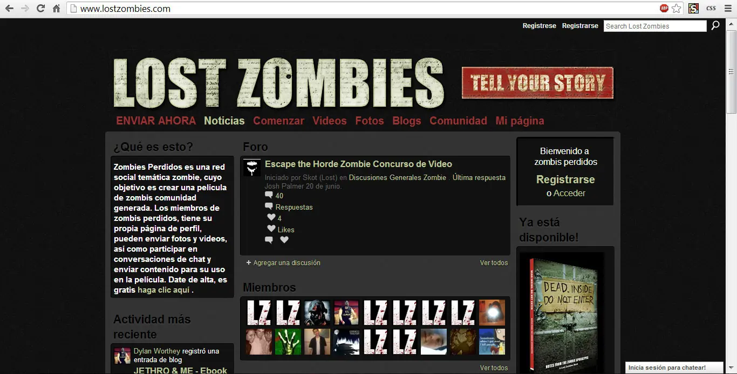Click the Search Lost Zombies field
This screenshot has width=737, height=374.
pos(655,26)
